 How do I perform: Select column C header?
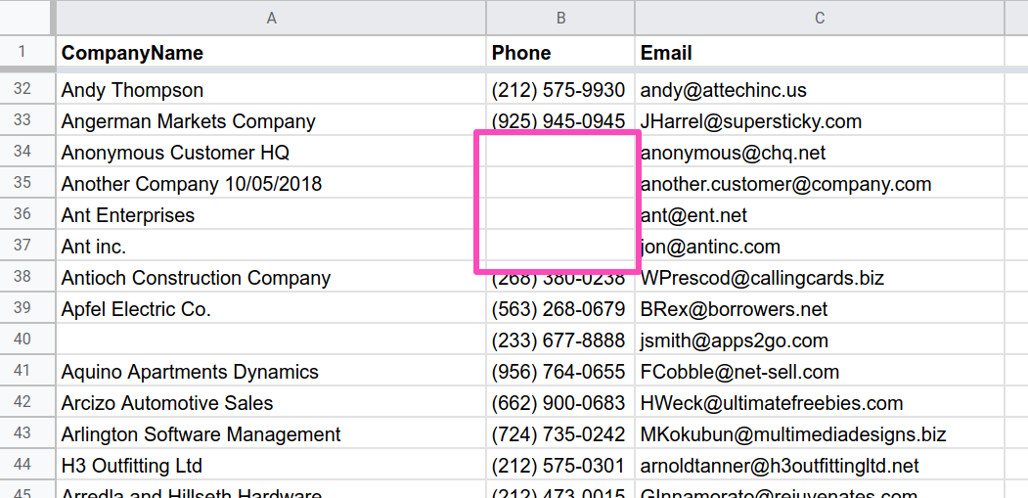point(820,18)
